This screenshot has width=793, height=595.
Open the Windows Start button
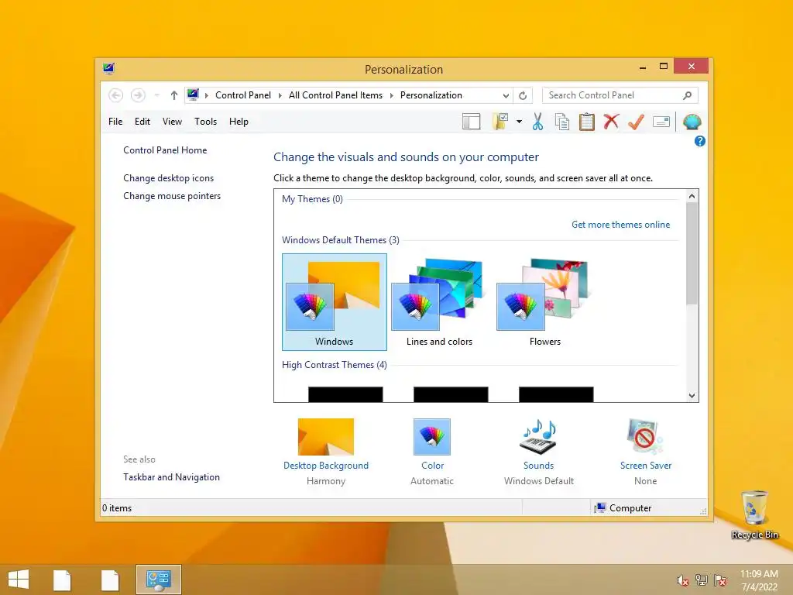coord(19,580)
